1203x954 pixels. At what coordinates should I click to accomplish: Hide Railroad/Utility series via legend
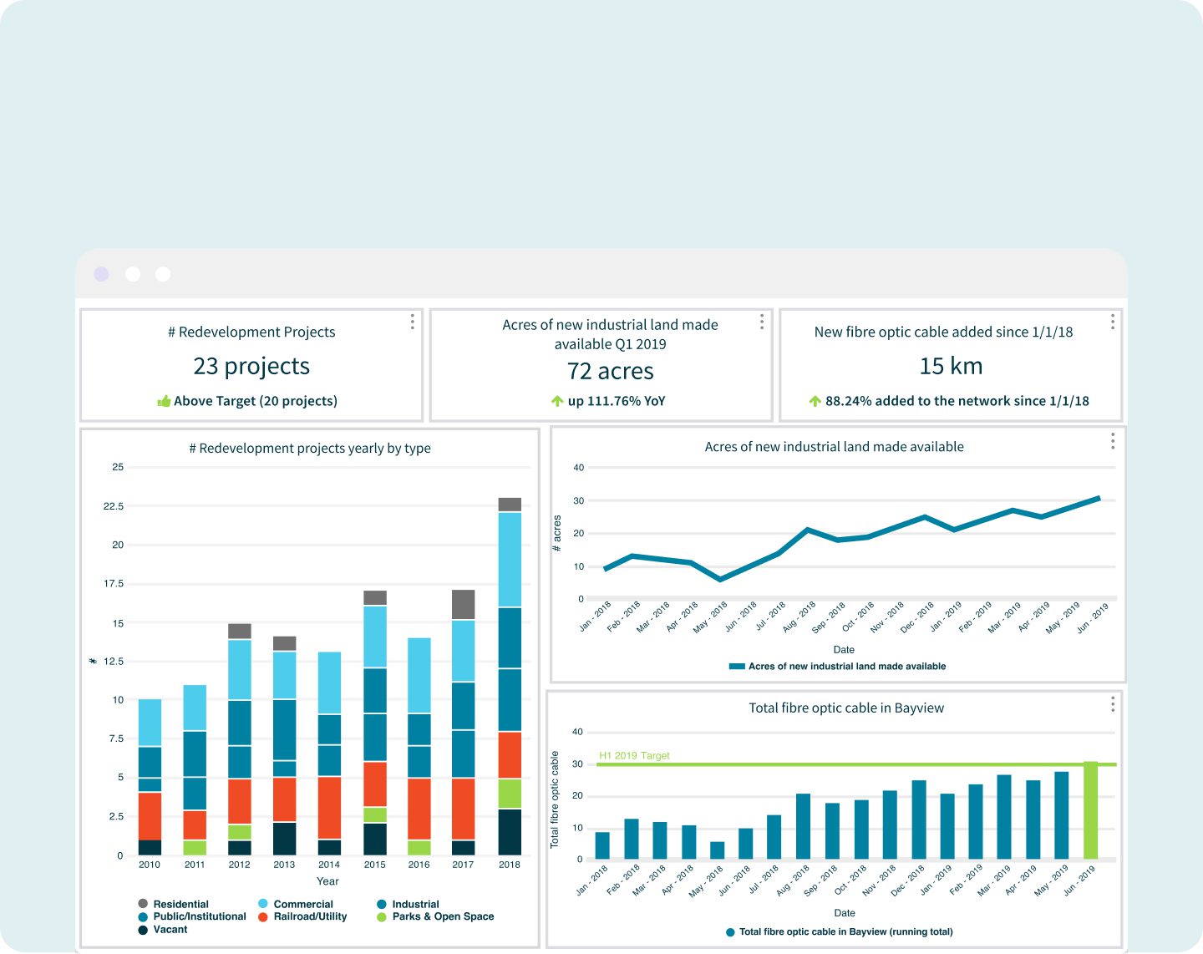[309, 916]
